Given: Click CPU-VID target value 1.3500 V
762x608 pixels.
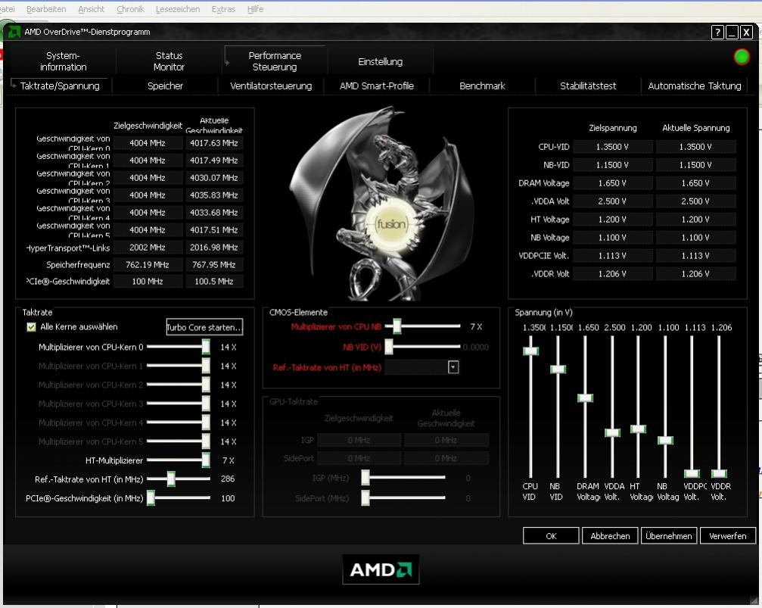Looking at the screenshot, I should click(x=612, y=147).
